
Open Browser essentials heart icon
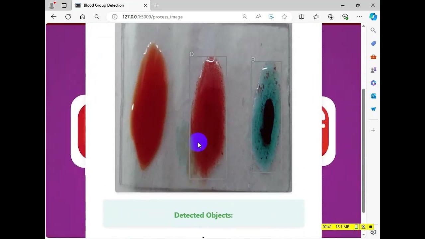[x=345, y=17]
